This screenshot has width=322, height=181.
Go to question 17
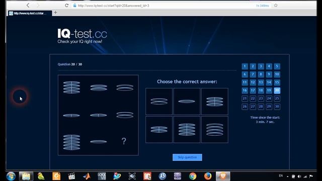pyautogui.click(x=253, y=90)
